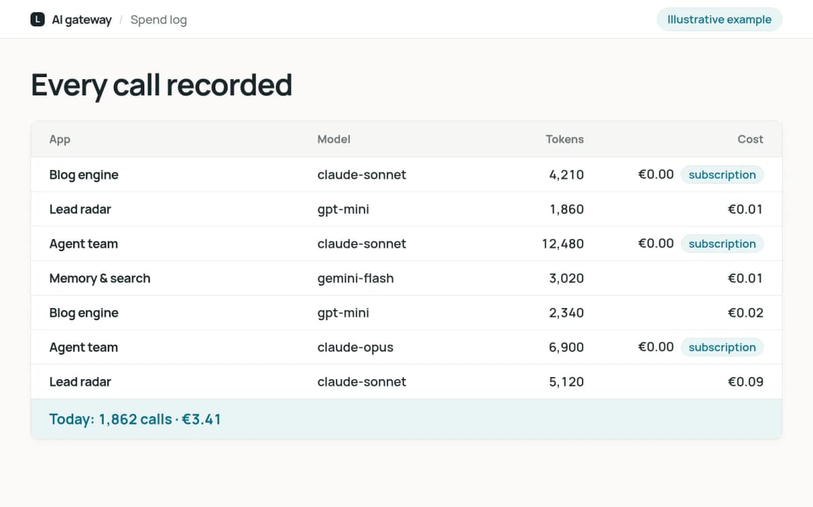Screen dimensions: 813x507
Task: Click the Model column header
Action: point(334,139)
